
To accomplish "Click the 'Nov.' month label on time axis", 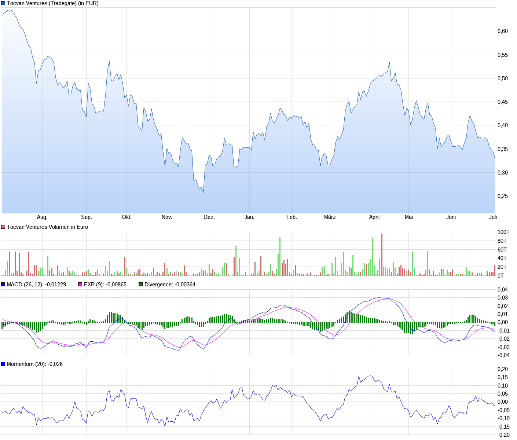I will click(167, 217).
